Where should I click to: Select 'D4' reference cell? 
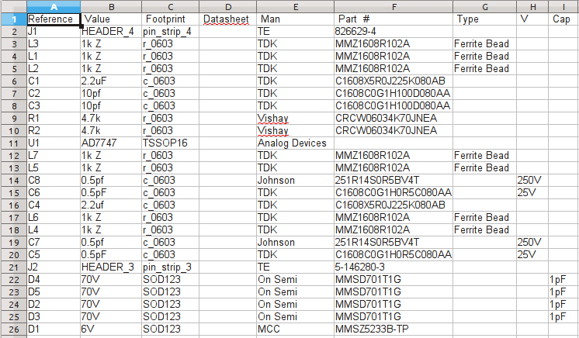click(54, 280)
